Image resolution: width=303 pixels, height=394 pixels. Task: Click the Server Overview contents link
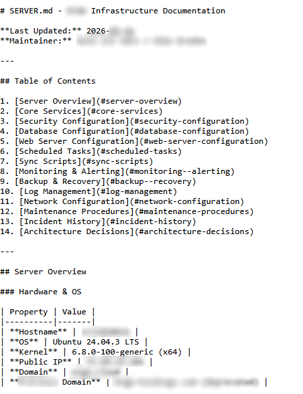(98, 101)
